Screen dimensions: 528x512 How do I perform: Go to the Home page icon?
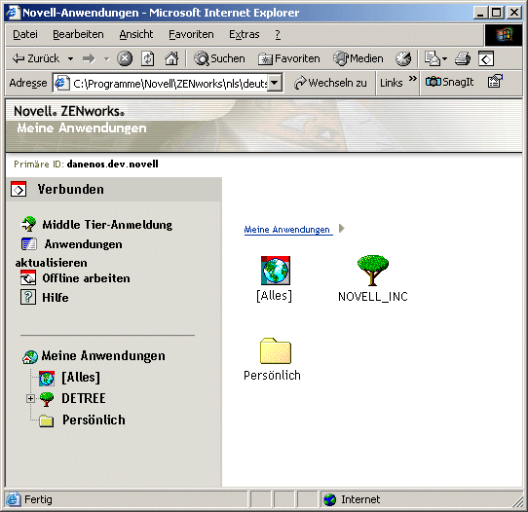click(x=171, y=58)
